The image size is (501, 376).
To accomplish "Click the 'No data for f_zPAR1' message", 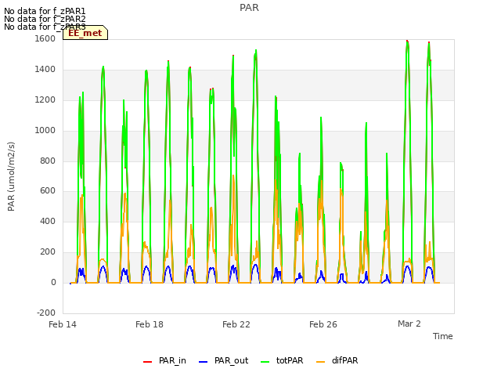I will point(45,11).
